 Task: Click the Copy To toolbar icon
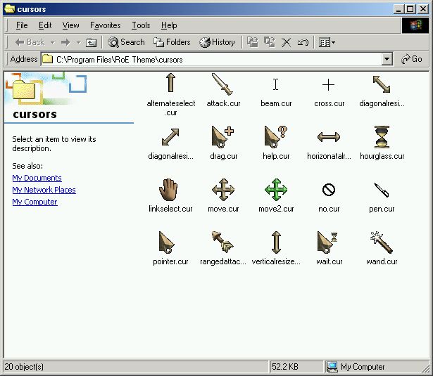(270, 42)
